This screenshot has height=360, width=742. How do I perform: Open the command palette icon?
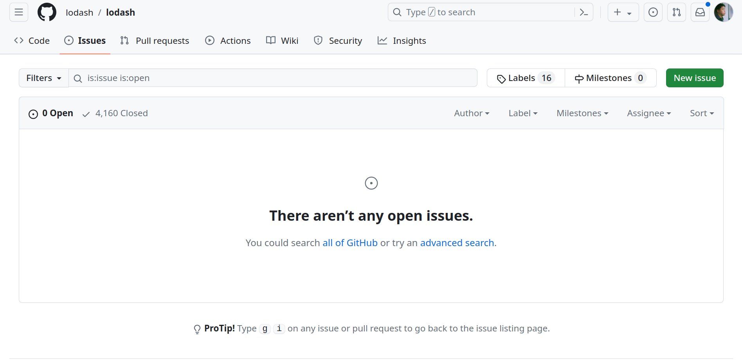pos(584,12)
